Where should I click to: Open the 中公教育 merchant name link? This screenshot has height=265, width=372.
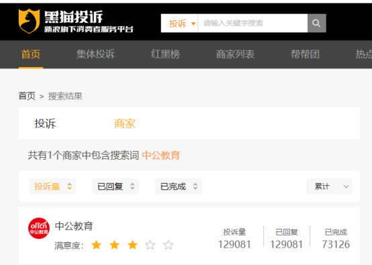(74, 226)
